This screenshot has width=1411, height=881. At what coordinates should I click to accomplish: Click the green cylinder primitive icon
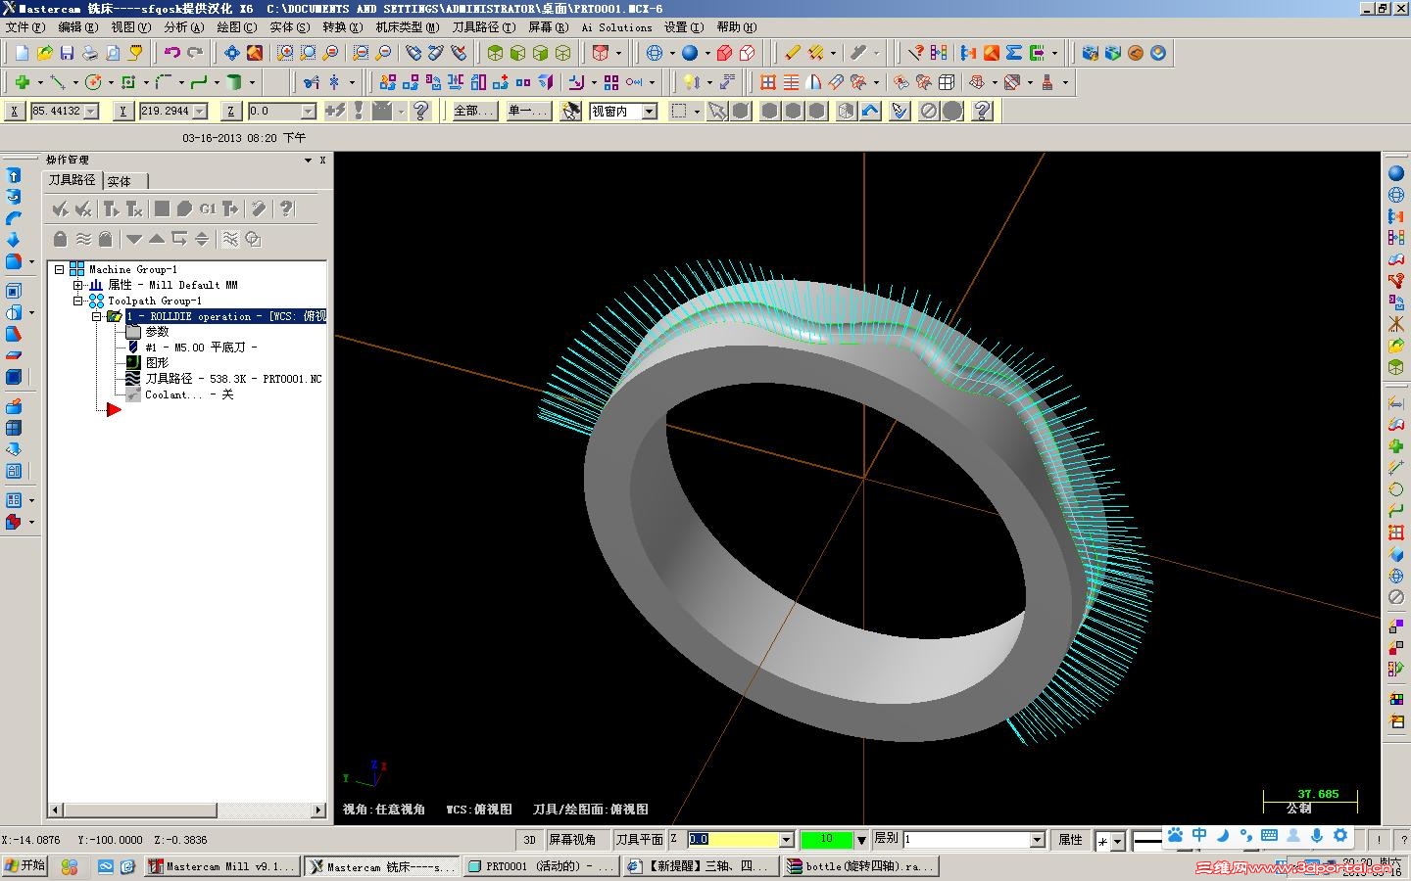[x=234, y=82]
